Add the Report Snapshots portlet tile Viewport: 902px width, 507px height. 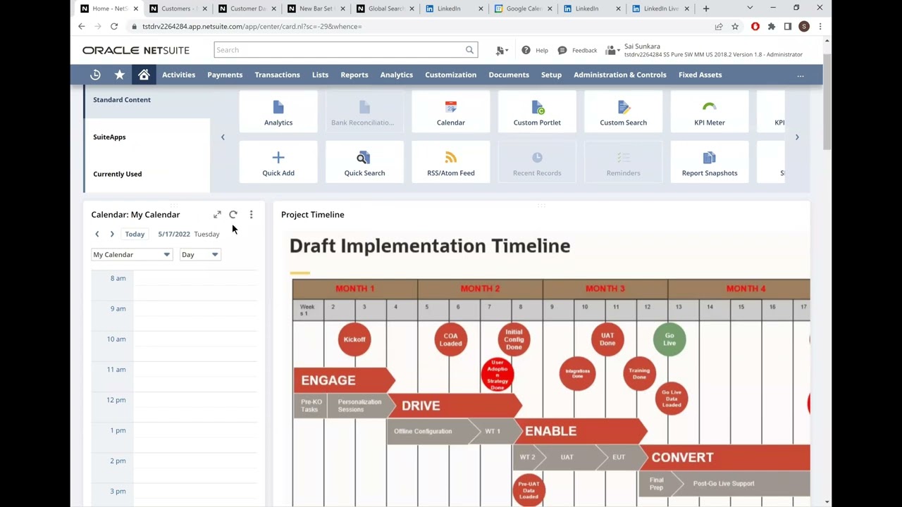pos(710,163)
